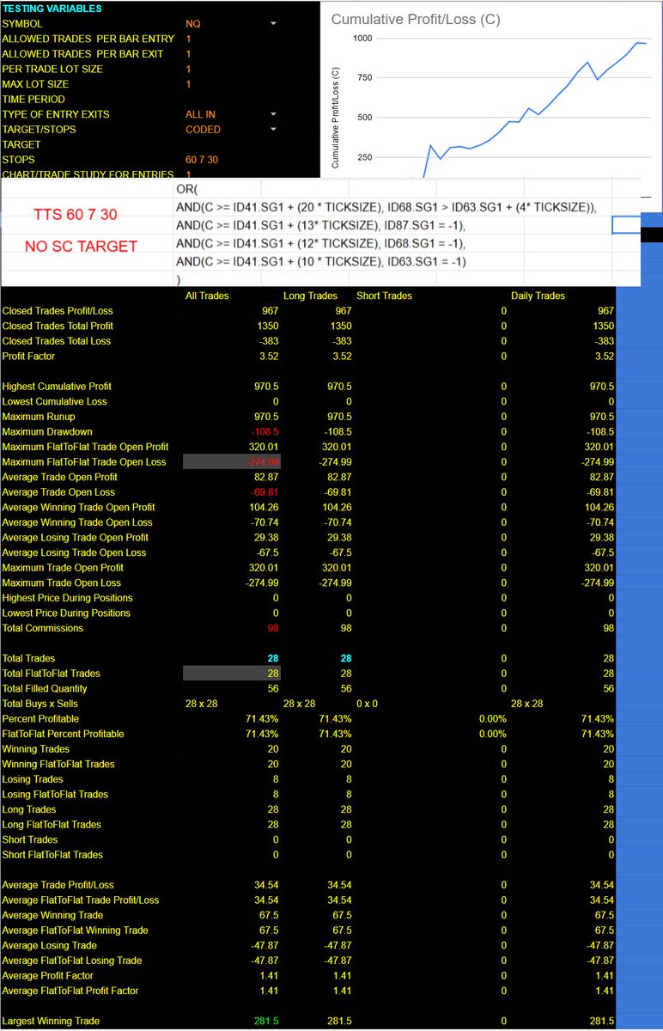Screen dimensions: 663x1031
Task: Select the PER TRADE LOT SIZE label
Action: pos(52,69)
